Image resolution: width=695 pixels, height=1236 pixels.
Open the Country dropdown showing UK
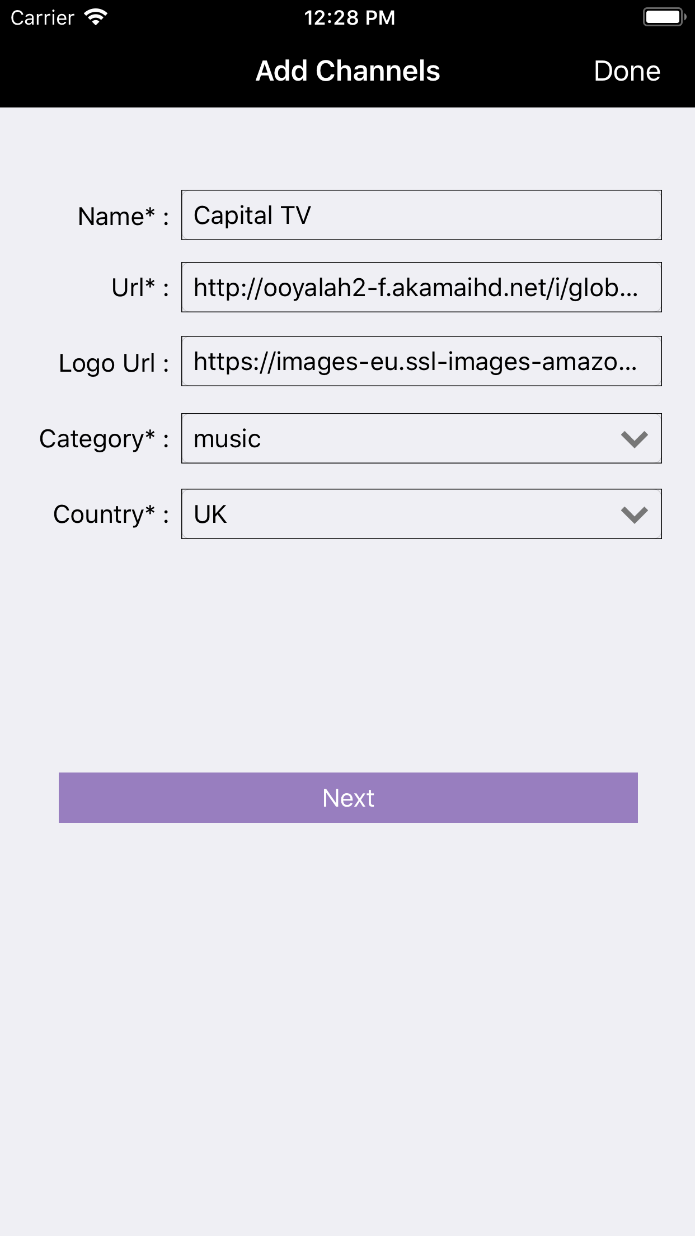click(421, 514)
